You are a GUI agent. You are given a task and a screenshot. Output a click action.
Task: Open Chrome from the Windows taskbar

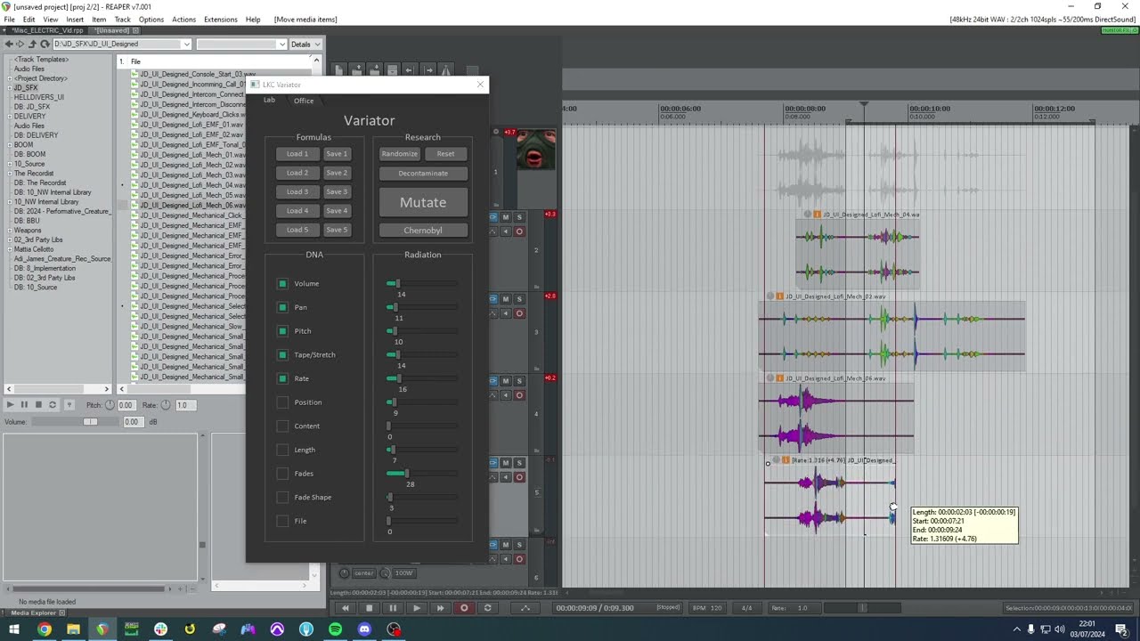click(x=44, y=629)
